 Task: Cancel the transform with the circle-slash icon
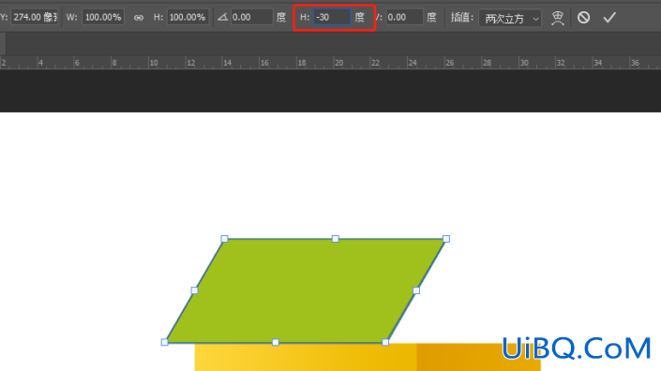pos(583,17)
